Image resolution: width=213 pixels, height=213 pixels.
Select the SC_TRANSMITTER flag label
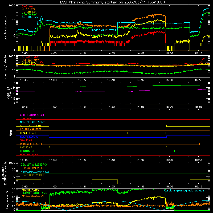31,129
